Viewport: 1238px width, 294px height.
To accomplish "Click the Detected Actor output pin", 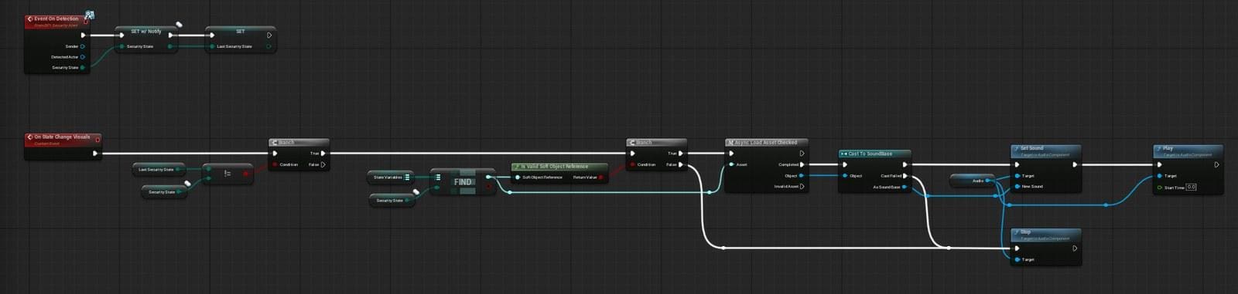I will (83, 57).
